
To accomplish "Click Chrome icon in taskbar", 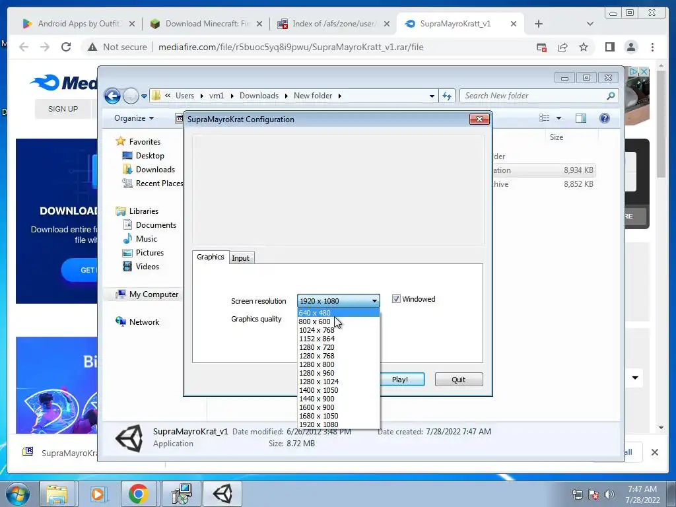I will 138,494.
